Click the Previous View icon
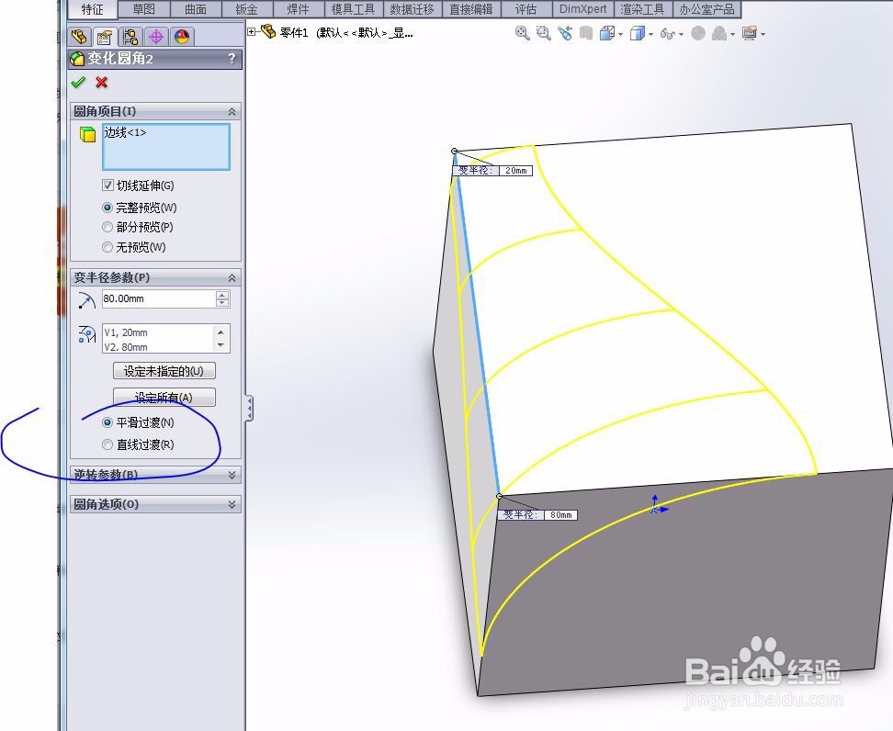Image resolution: width=893 pixels, height=731 pixels. pyautogui.click(x=564, y=33)
